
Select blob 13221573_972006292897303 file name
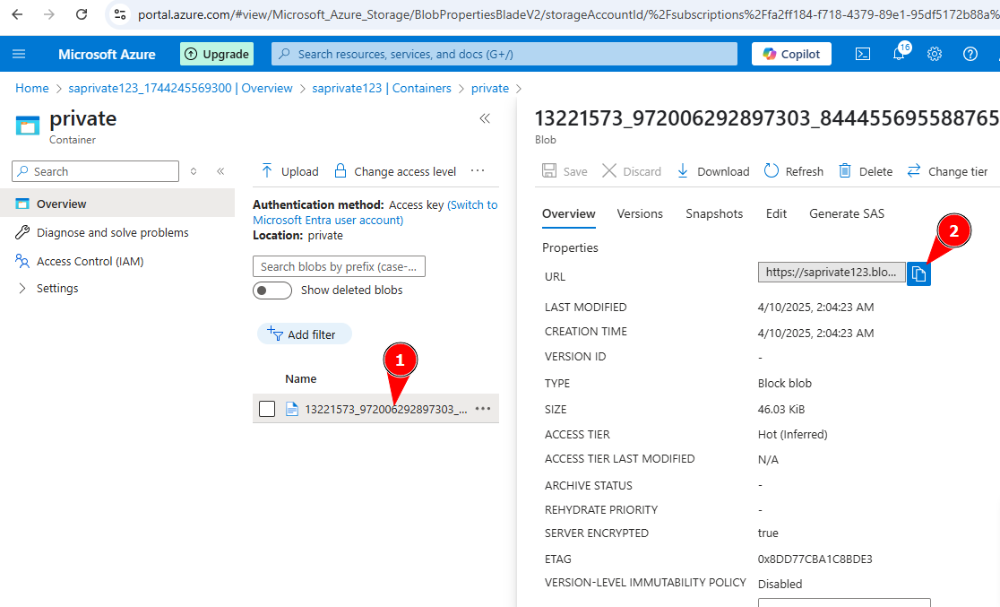pyautogui.click(x=386, y=409)
